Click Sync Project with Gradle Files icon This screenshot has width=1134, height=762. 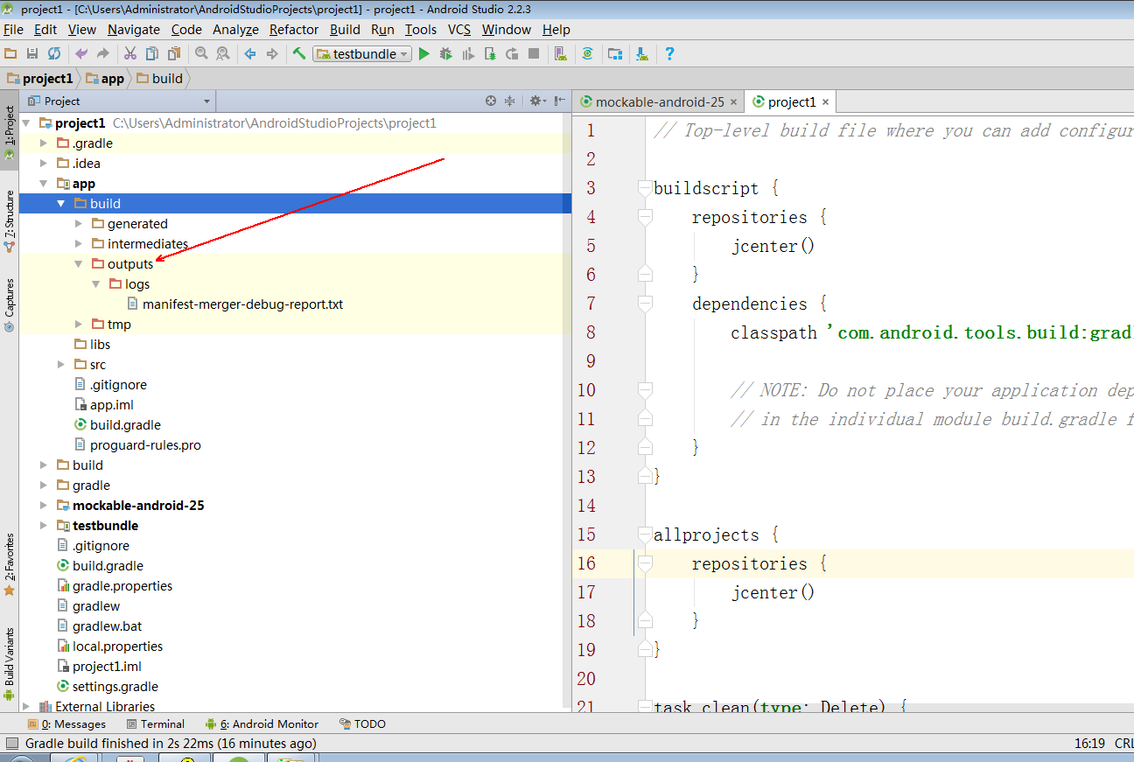(x=588, y=53)
